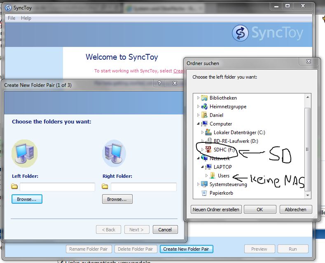This screenshot has width=325, height=263.
Task: Click the left folder computer illustration
Action: click(x=24, y=153)
